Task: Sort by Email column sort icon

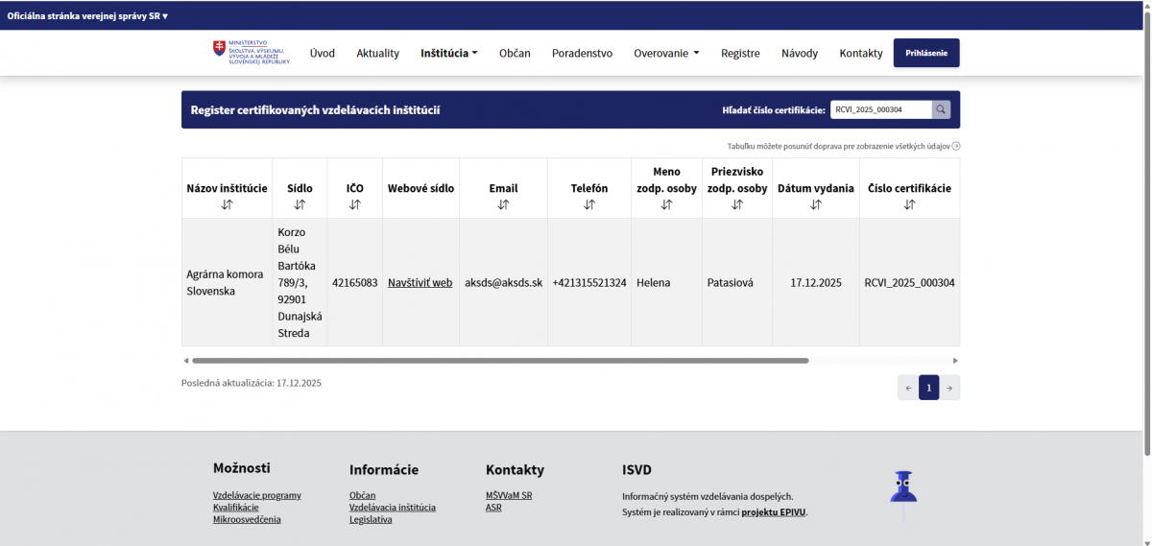Action: (x=503, y=204)
